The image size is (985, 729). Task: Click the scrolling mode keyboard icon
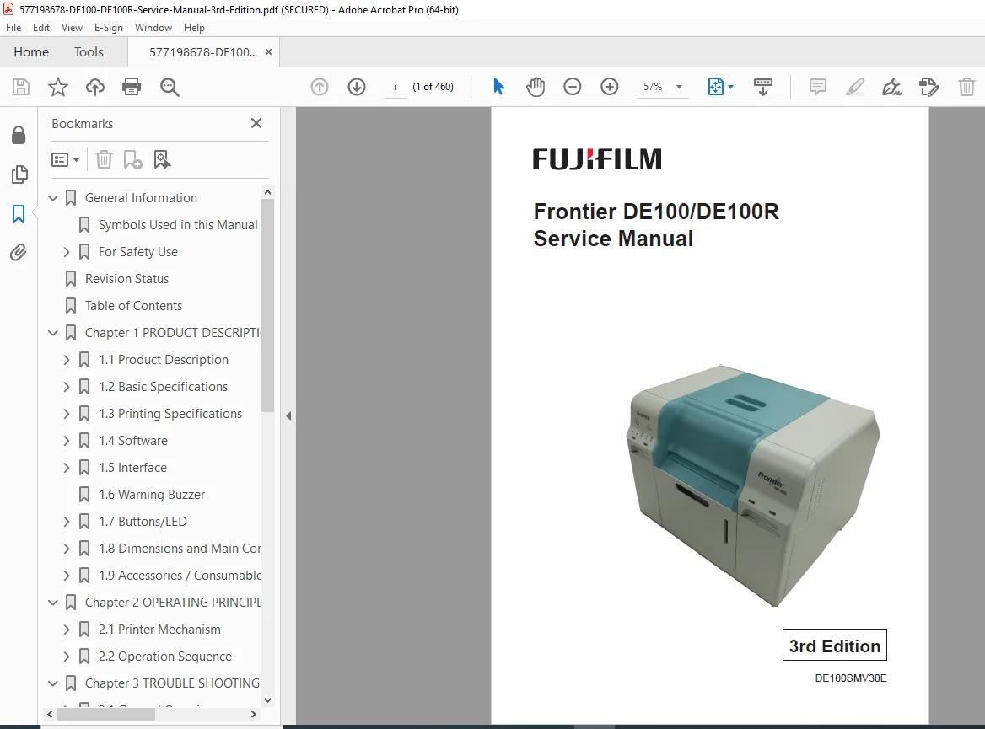(x=762, y=87)
